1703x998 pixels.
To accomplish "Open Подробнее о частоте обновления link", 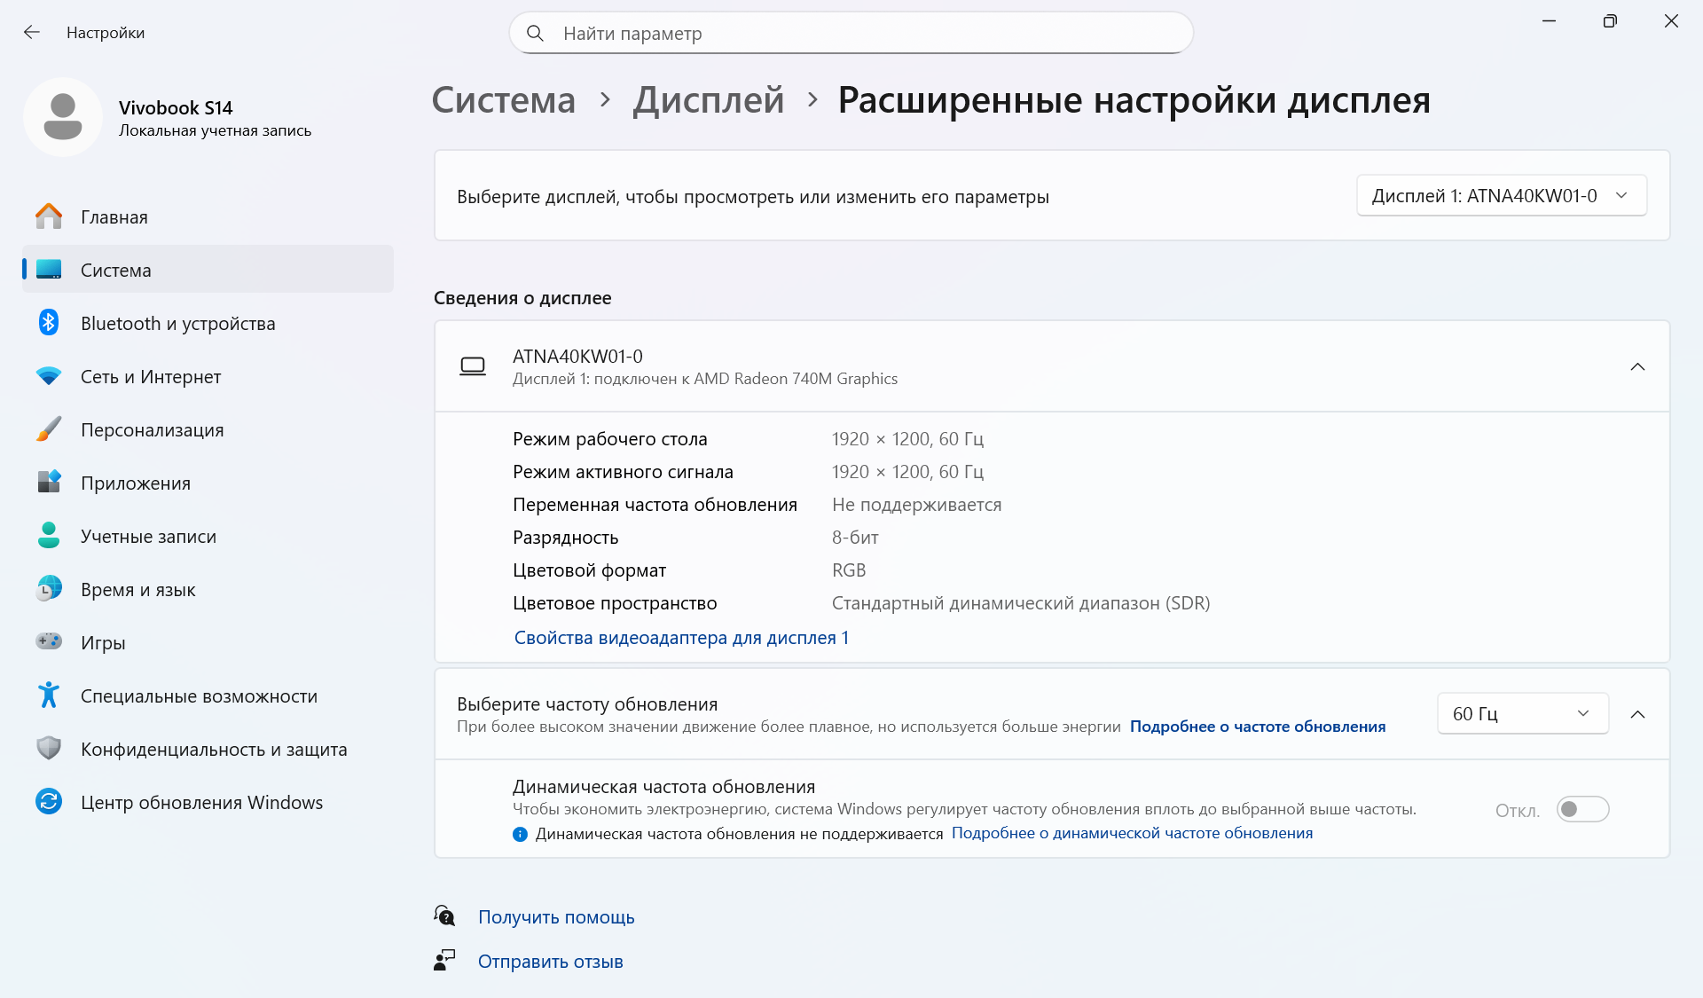I will point(1258,727).
